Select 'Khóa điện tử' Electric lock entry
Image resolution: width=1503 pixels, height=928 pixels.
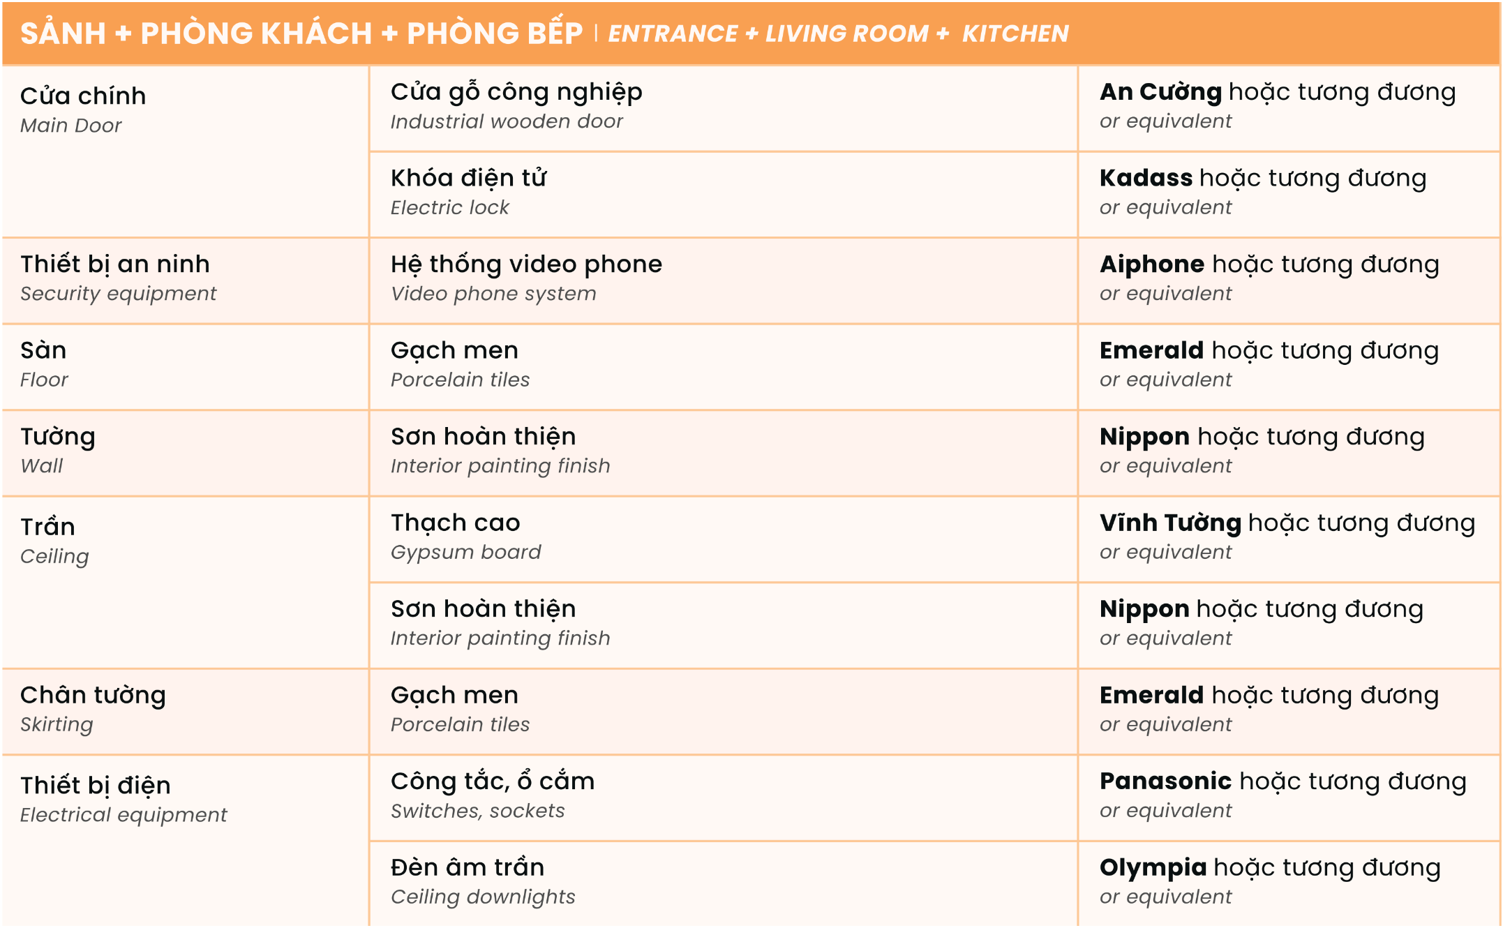click(468, 179)
